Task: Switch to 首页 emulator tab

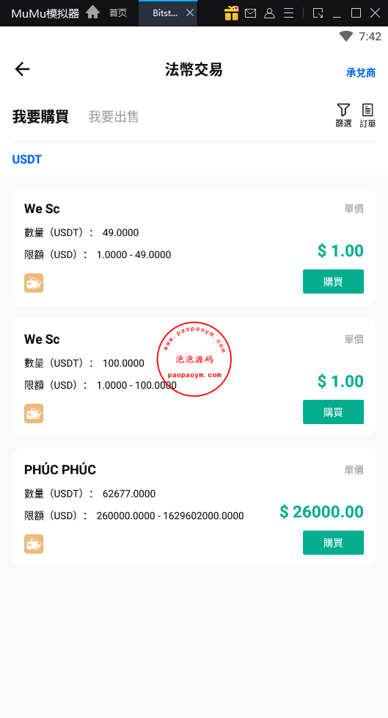Action: tap(118, 12)
